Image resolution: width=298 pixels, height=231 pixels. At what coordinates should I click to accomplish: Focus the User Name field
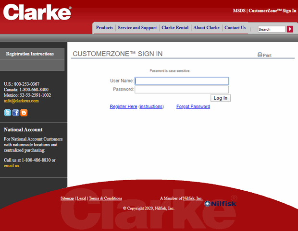tap(182, 81)
